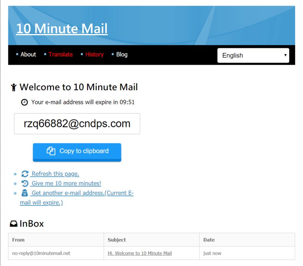
Task: Go to History in the navigation bar
Action: click(94, 54)
